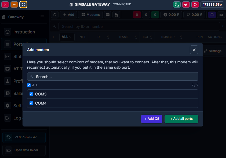Click the magnifier icon in main search
This screenshot has height=158, width=226.
pyautogui.click(x=54, y=26)
